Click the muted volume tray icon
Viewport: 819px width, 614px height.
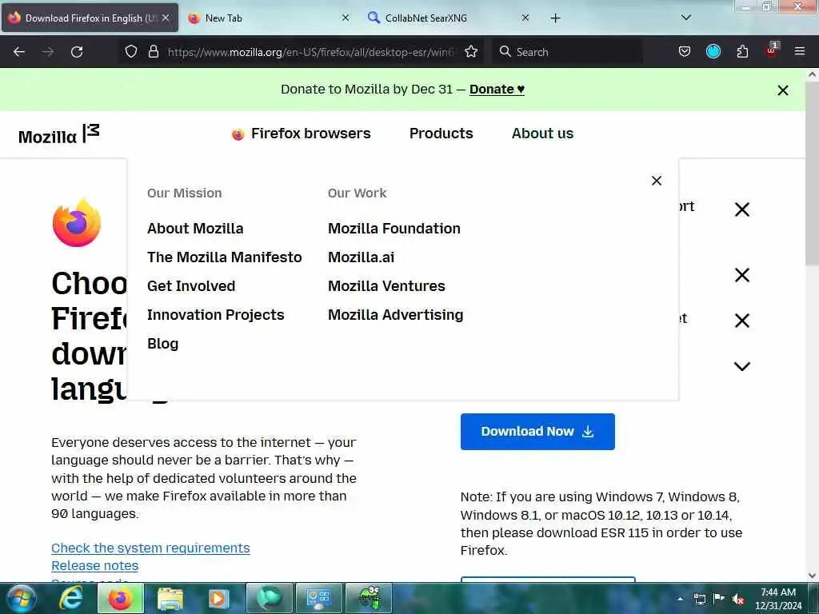point(738,599)
